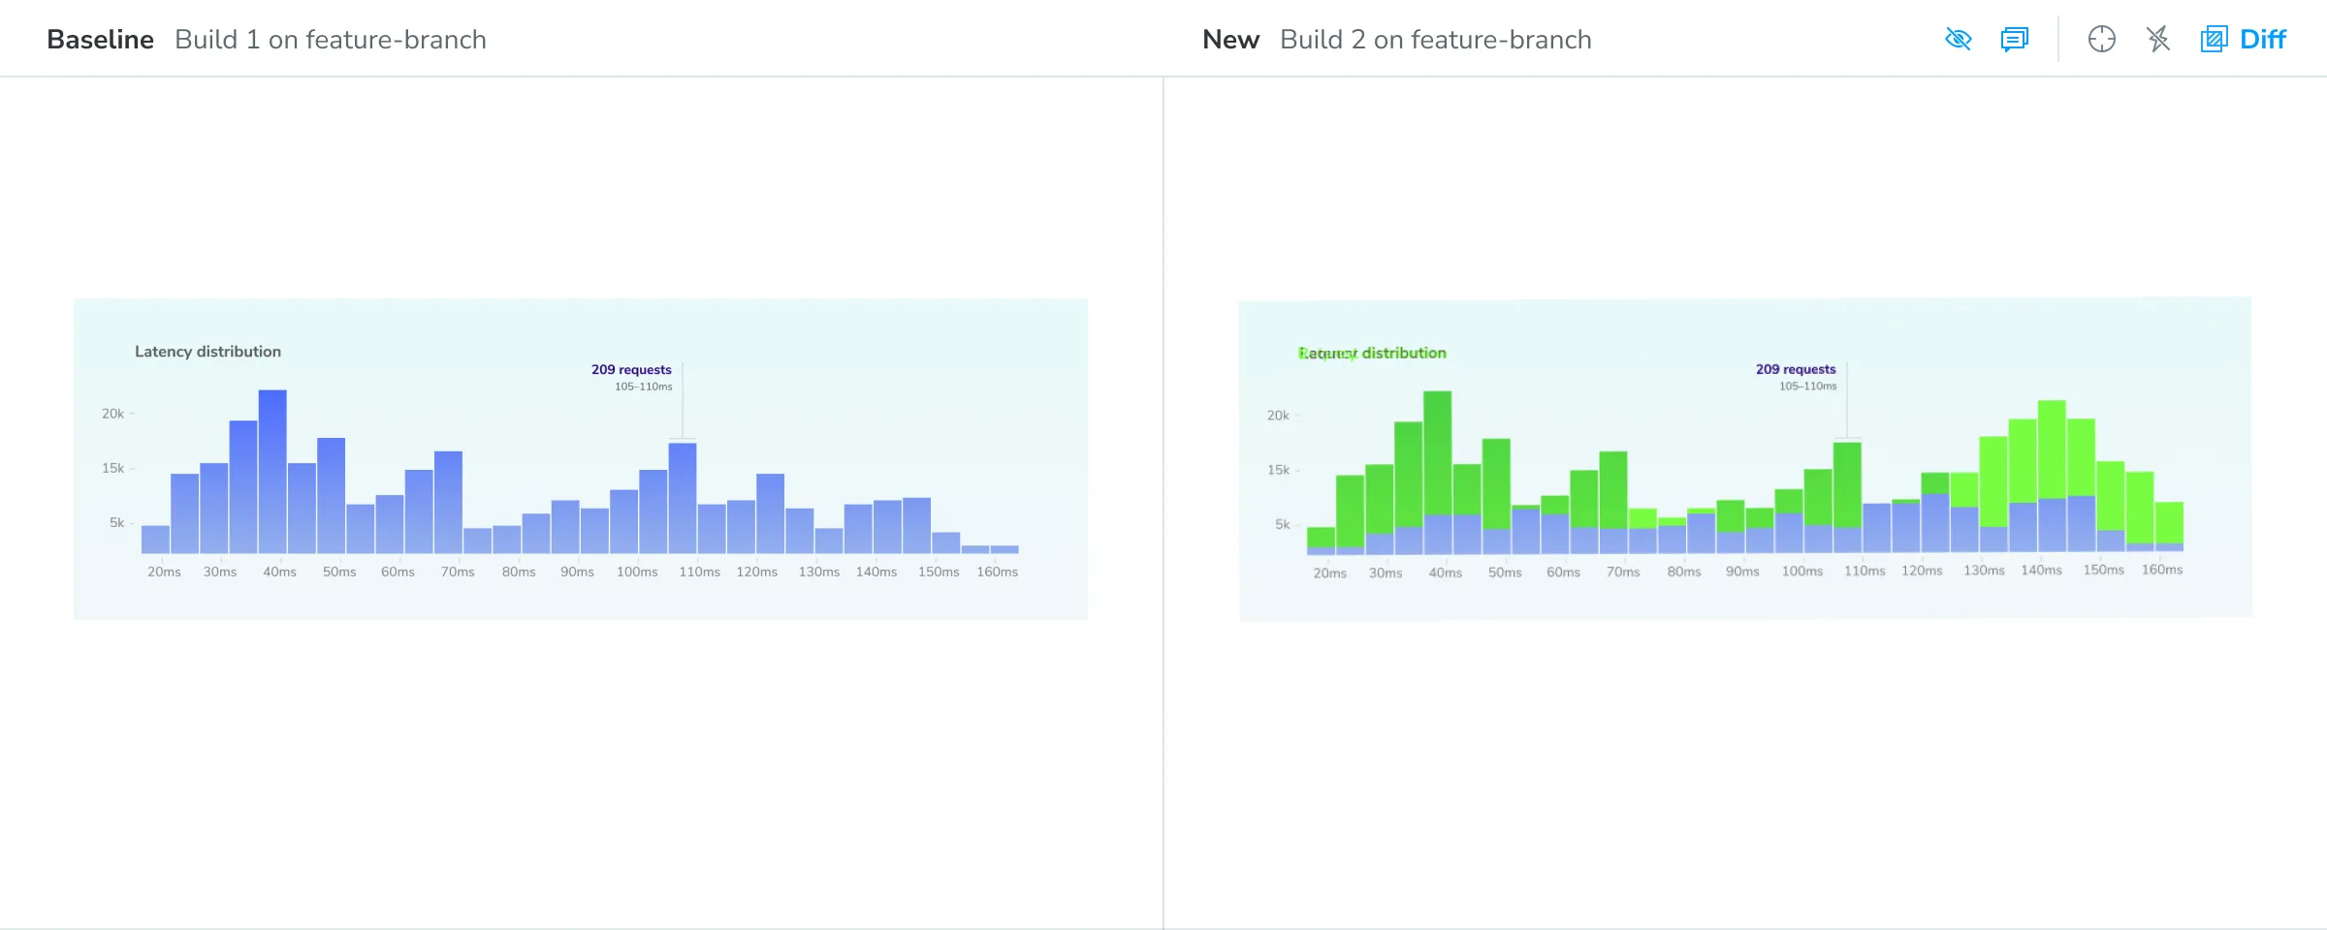Click the Latency distribution chart title
The image size is (2327, 930).
coord(207,351)
